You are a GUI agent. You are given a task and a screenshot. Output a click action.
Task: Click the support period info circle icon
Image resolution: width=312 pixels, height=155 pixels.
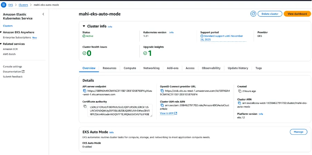[x=202, y=36]
